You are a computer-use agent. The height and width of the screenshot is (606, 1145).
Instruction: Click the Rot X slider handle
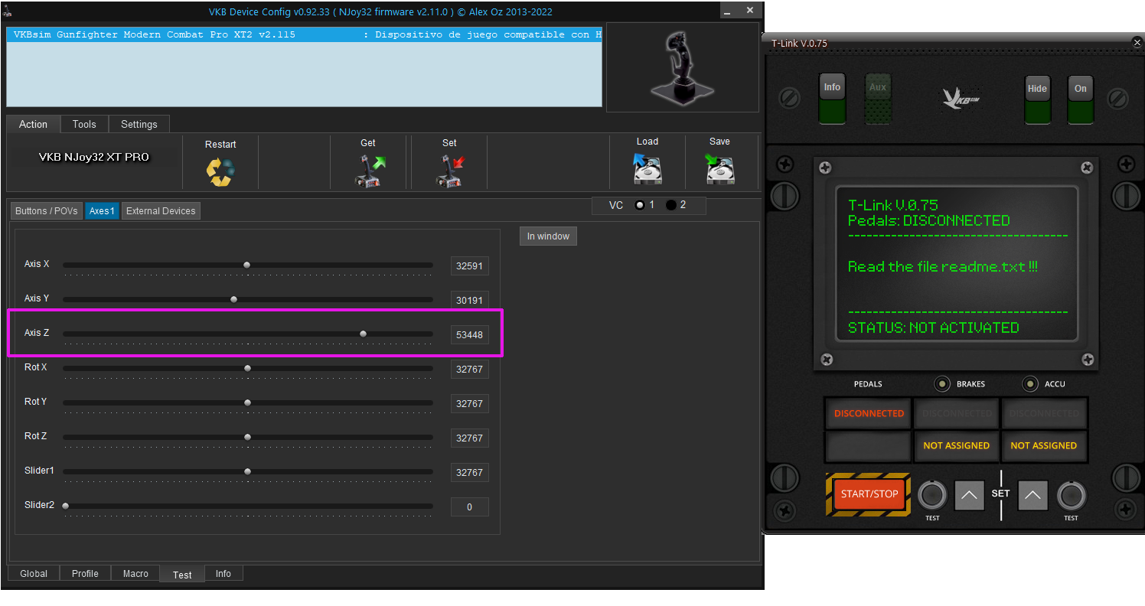click(x=247, y=368)
